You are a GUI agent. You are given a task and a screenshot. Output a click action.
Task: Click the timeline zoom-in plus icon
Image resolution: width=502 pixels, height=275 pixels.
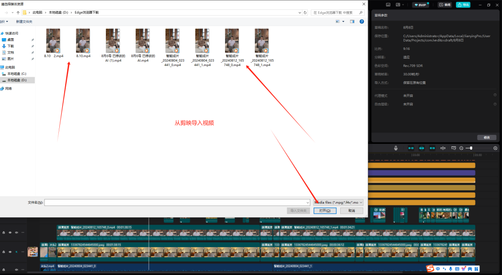[x=495, y=148]
